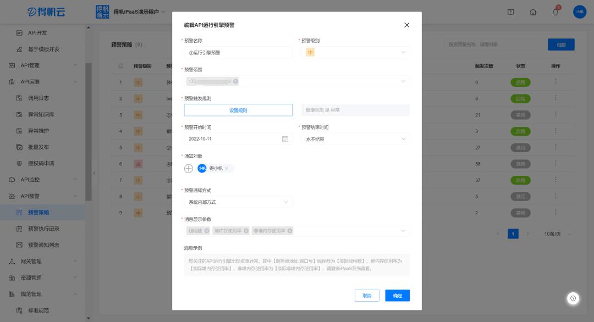Click the 取消 button

tap(367, 296)
